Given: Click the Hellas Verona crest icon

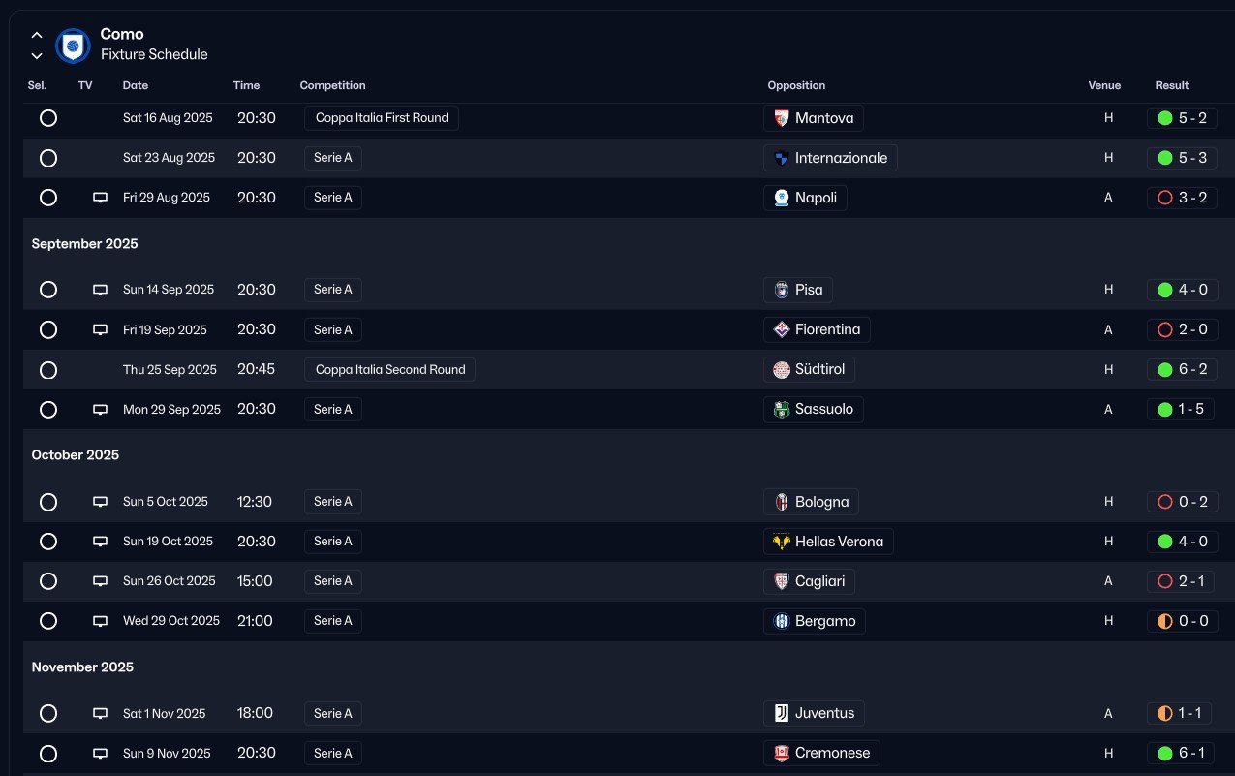Looking at the screenshot, I should pos(782,542).
